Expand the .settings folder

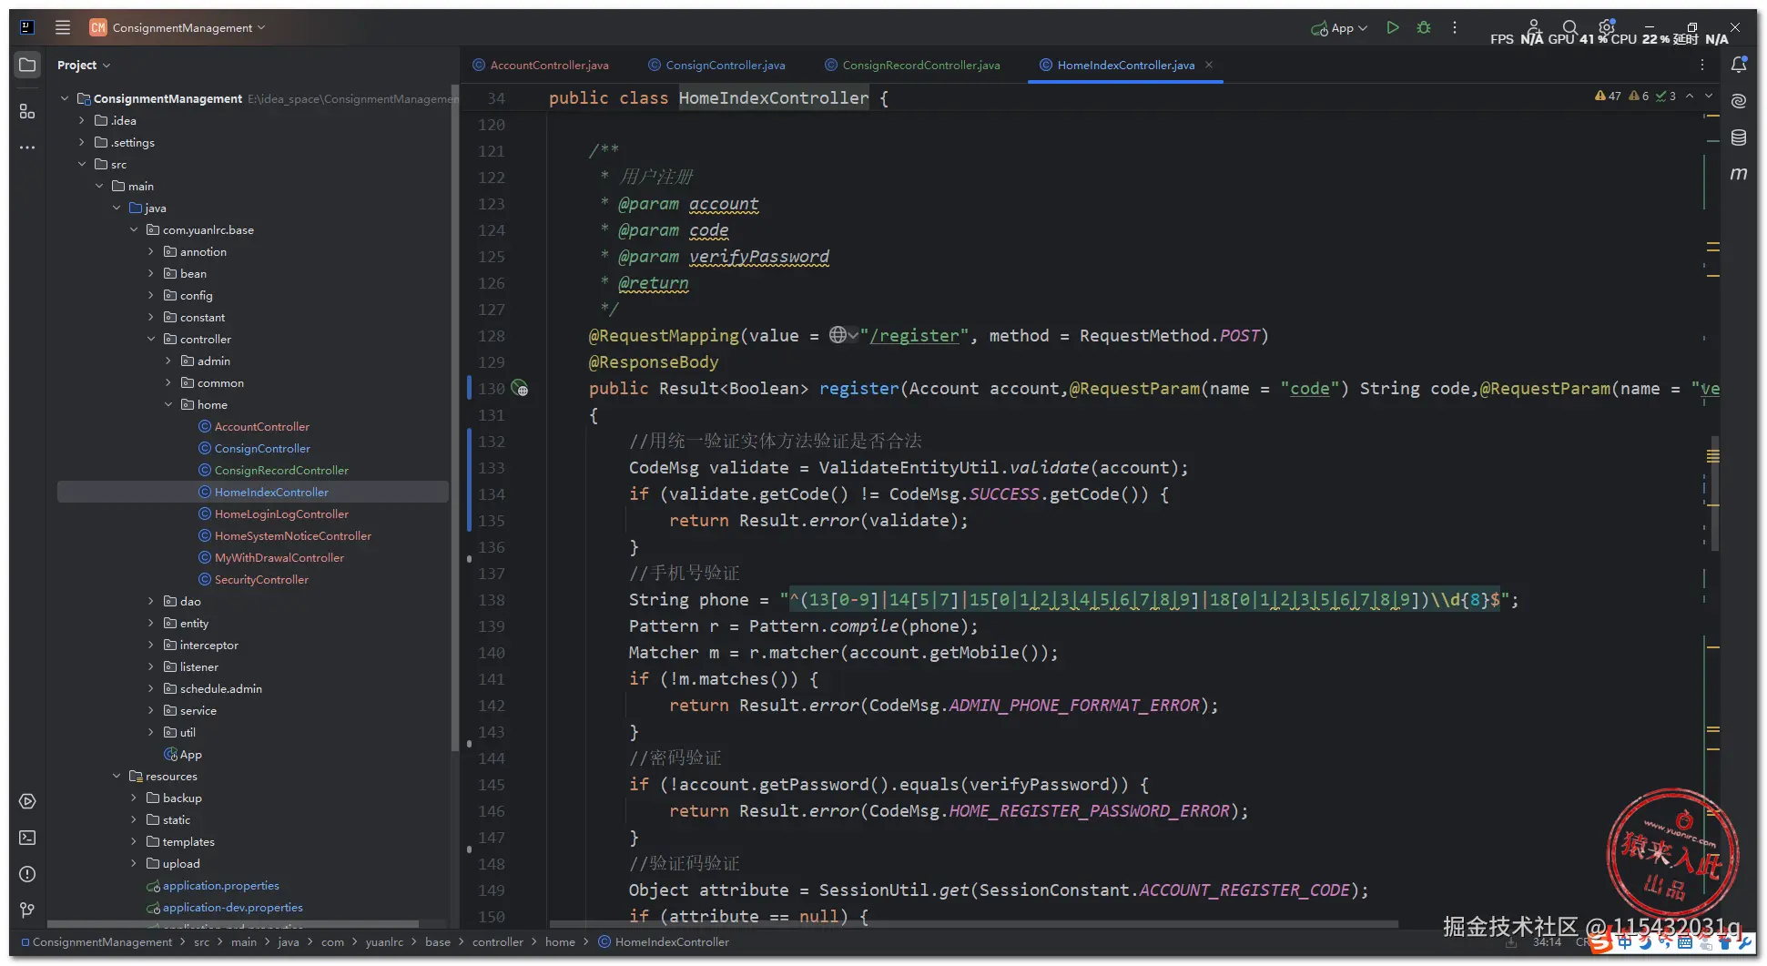(82, 142)
